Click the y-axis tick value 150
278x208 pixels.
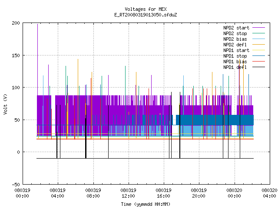pyautogui.click(x=16, y=55)
